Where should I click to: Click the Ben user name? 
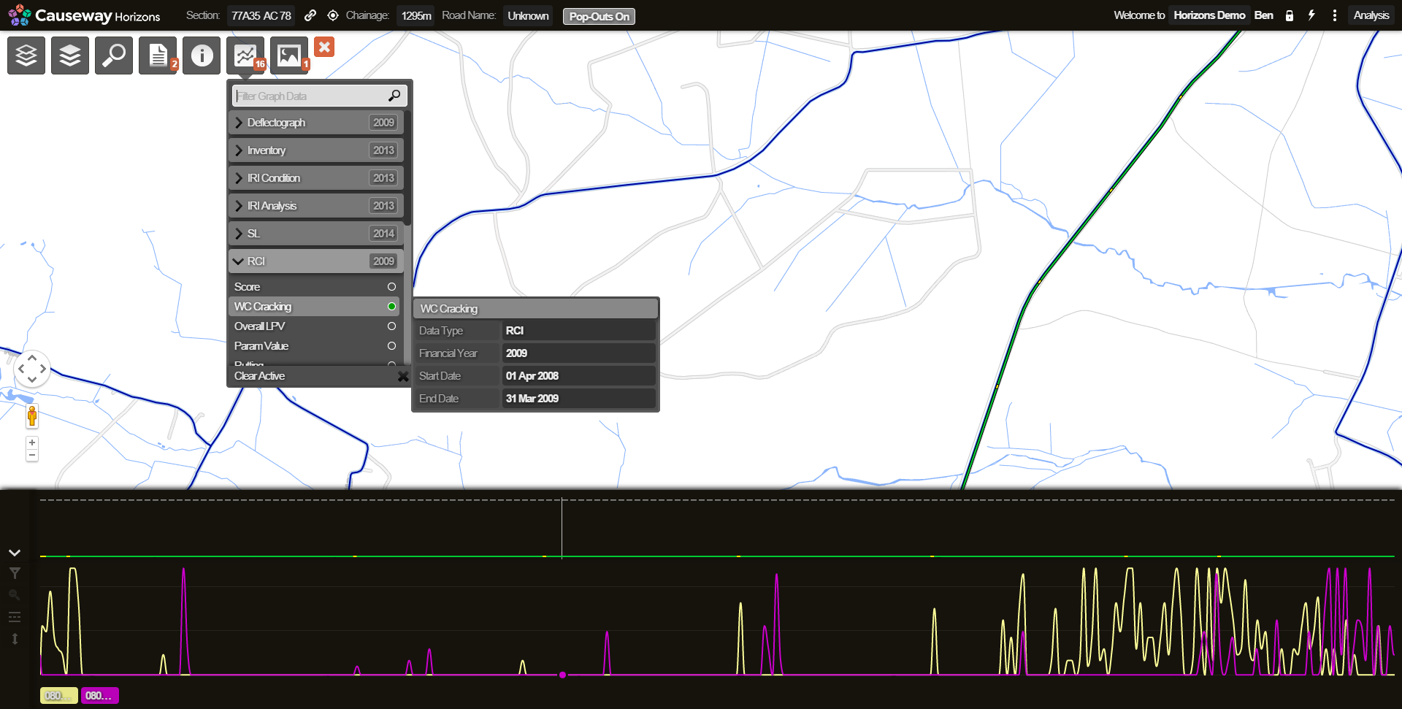pos(1264,15)
